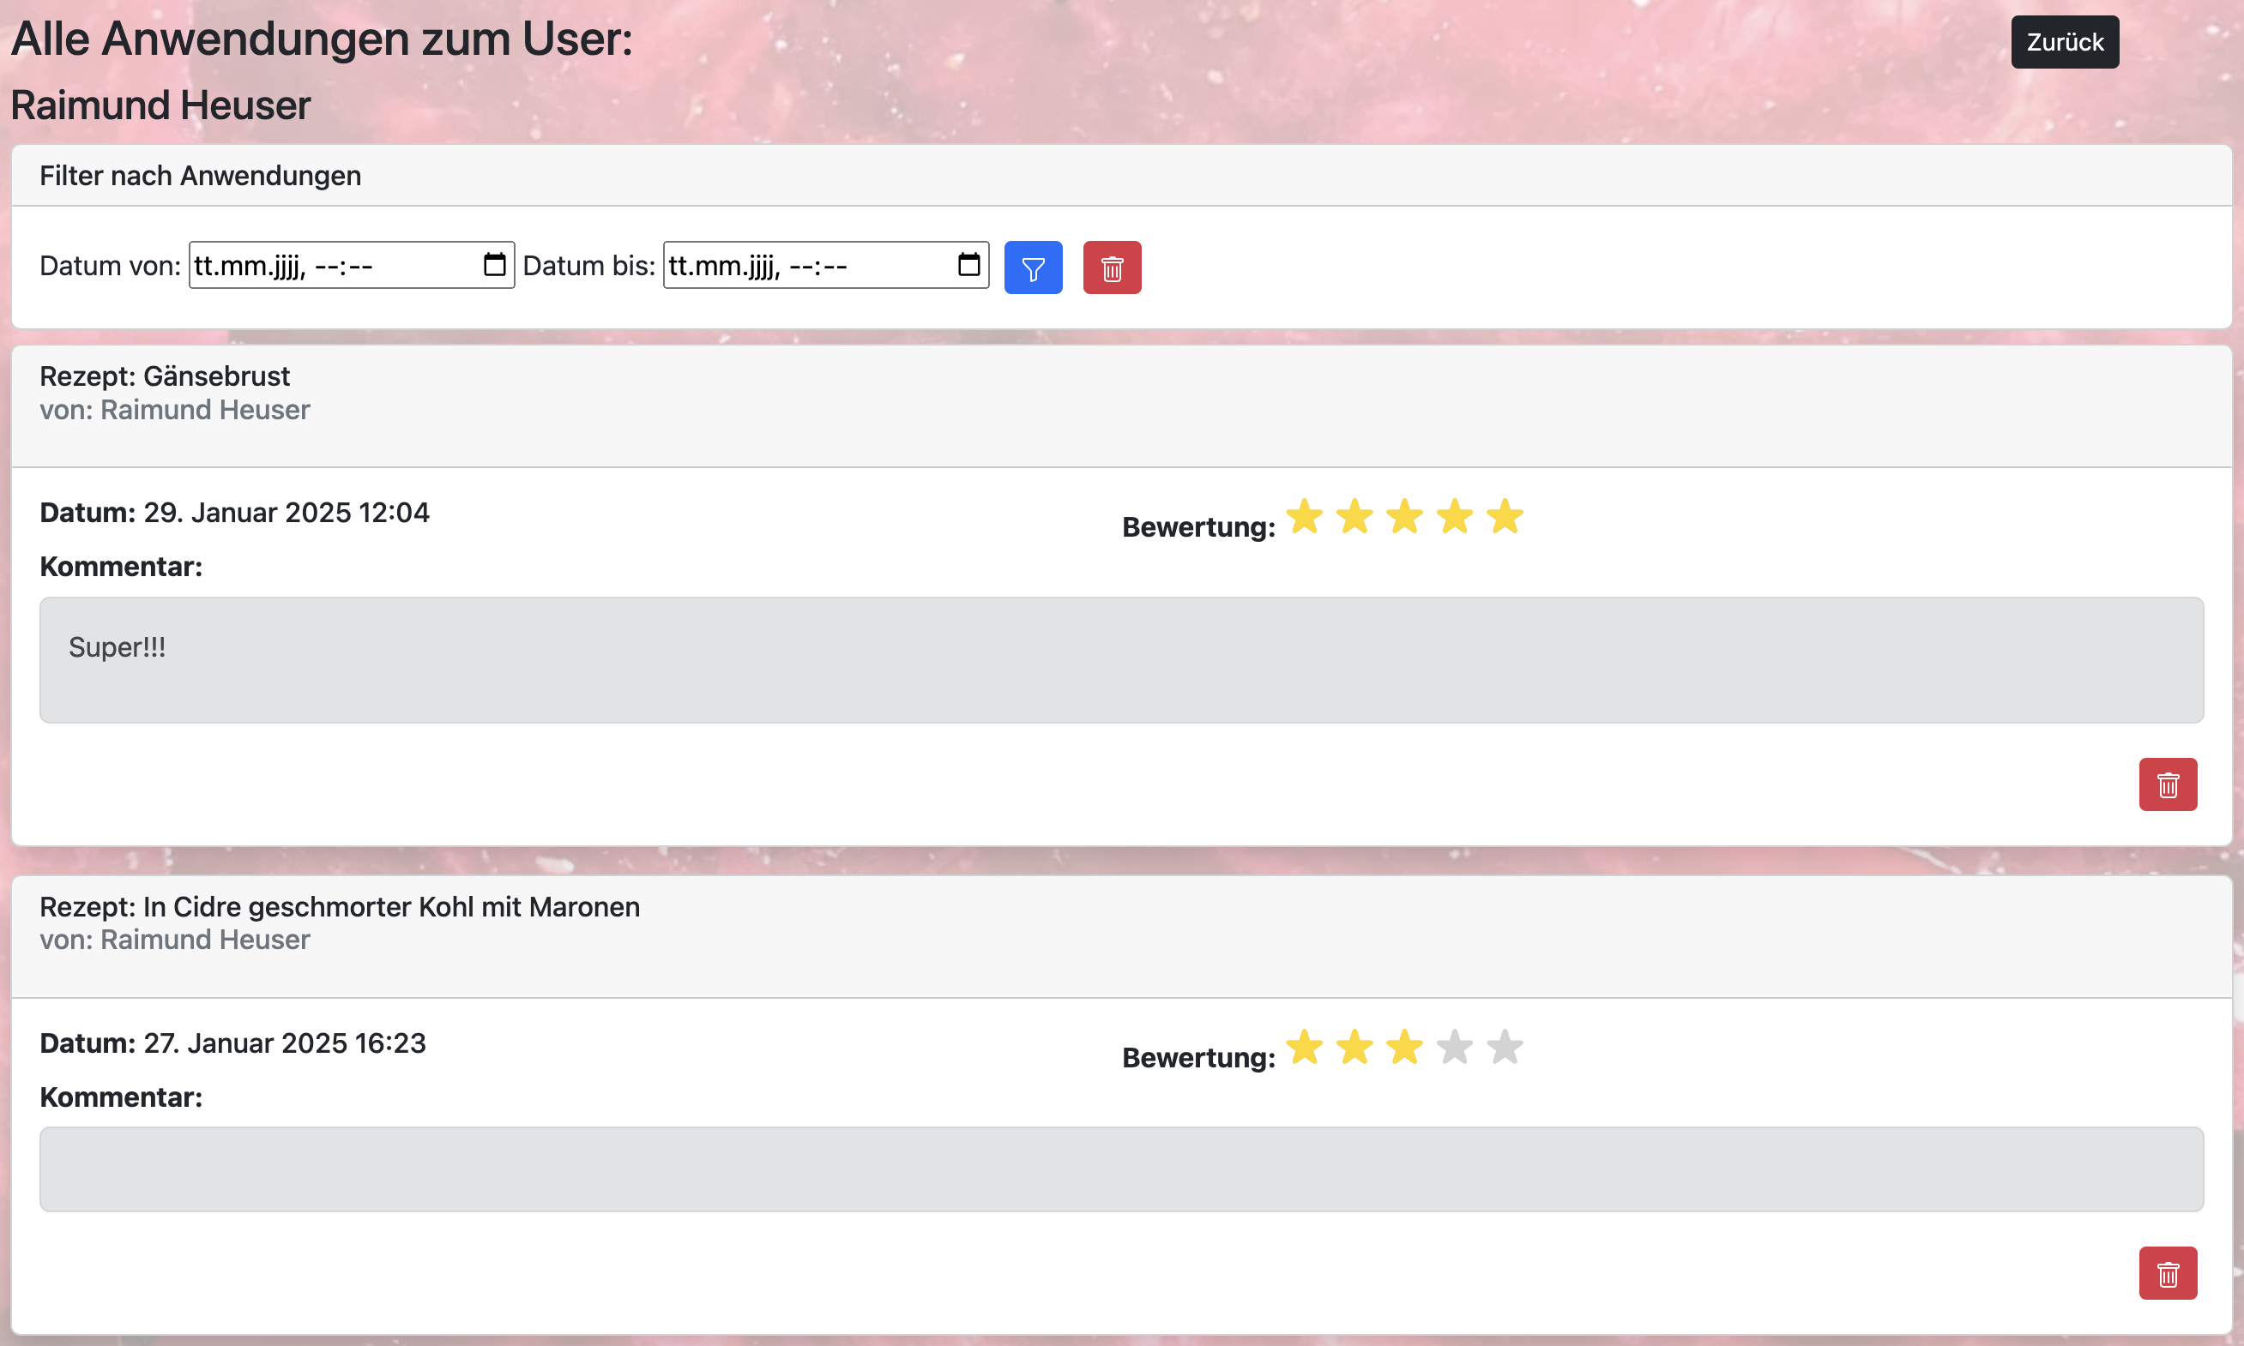Focus the Datum bis date field
Screen dimensions: 2244x1346
pyautogui.click(x=826, y=265)
